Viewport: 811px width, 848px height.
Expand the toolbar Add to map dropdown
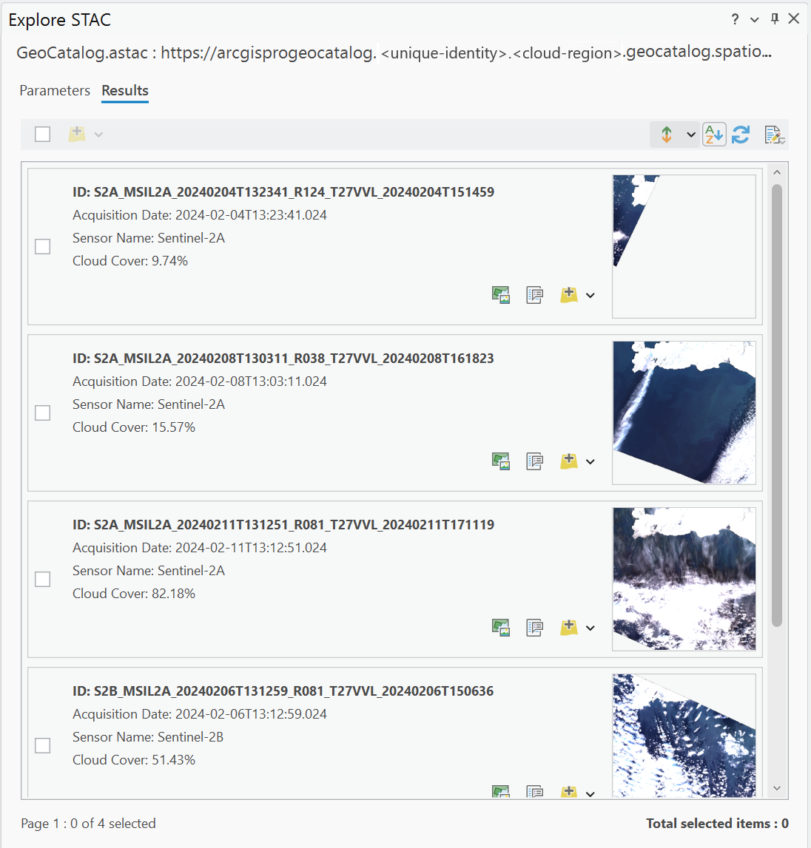(98, 135)
